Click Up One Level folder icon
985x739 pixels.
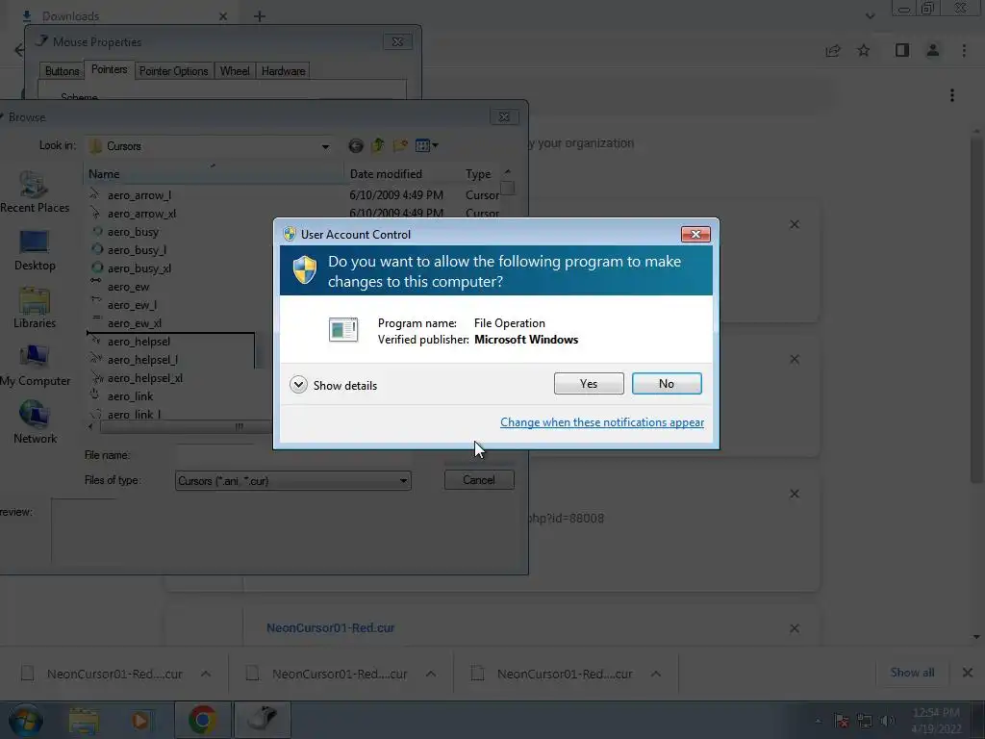[x=377, y=146]
